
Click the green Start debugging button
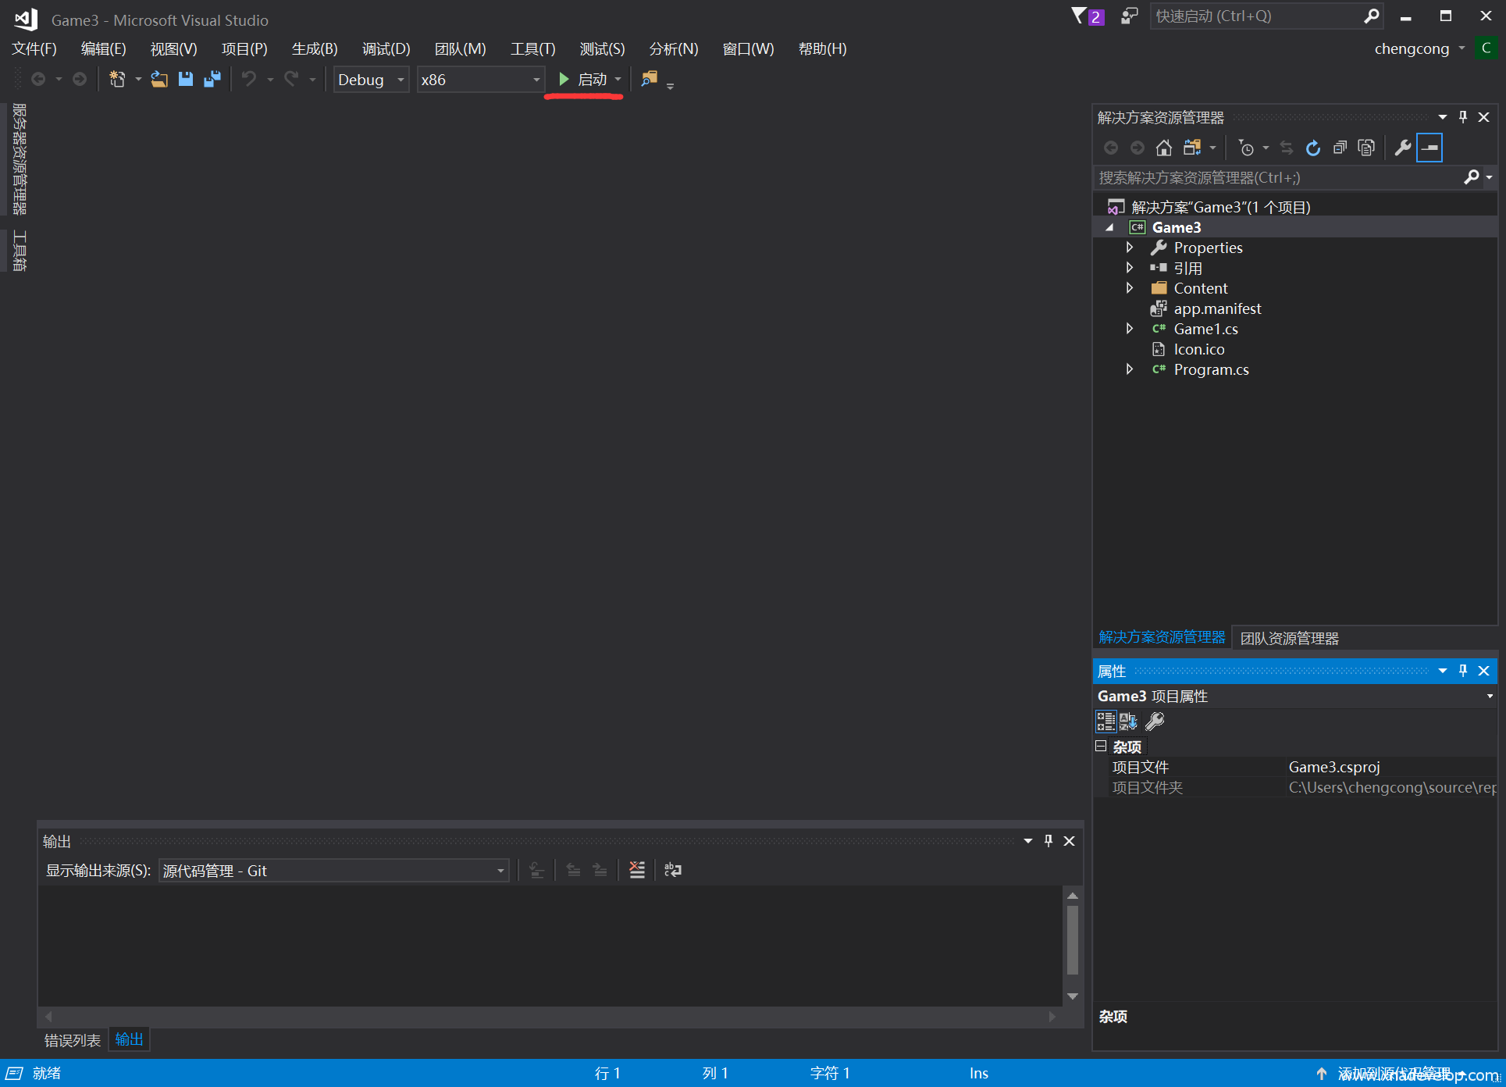[x=583, y=79]
